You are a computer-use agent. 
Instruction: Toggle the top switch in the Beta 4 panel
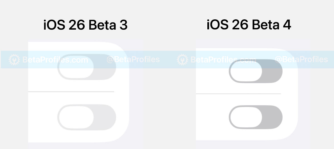256,71
